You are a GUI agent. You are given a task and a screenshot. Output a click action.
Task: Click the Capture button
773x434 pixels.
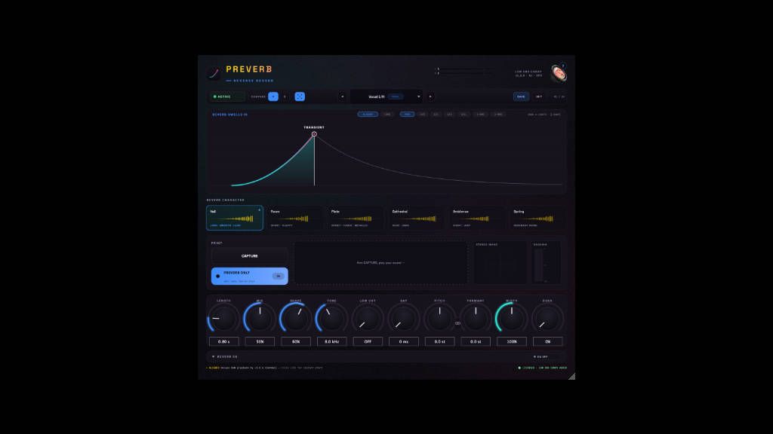249,256
